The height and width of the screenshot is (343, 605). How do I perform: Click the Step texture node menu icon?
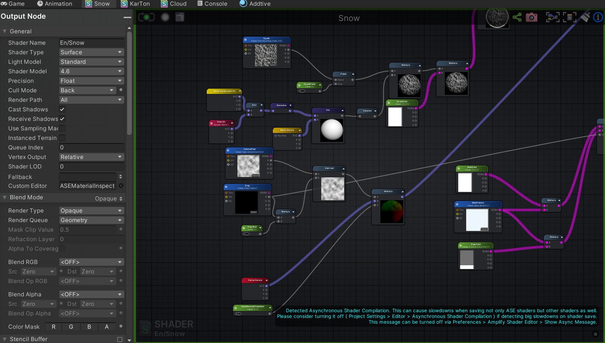[x=226, y=187]
